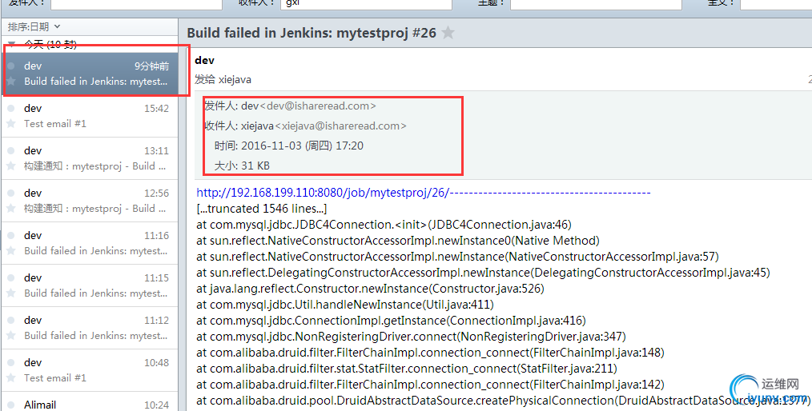This screenshot has height=411, width=812.
Task: Click the StatFilter.connection_connect stack trace line
Action: click(407, 369)
